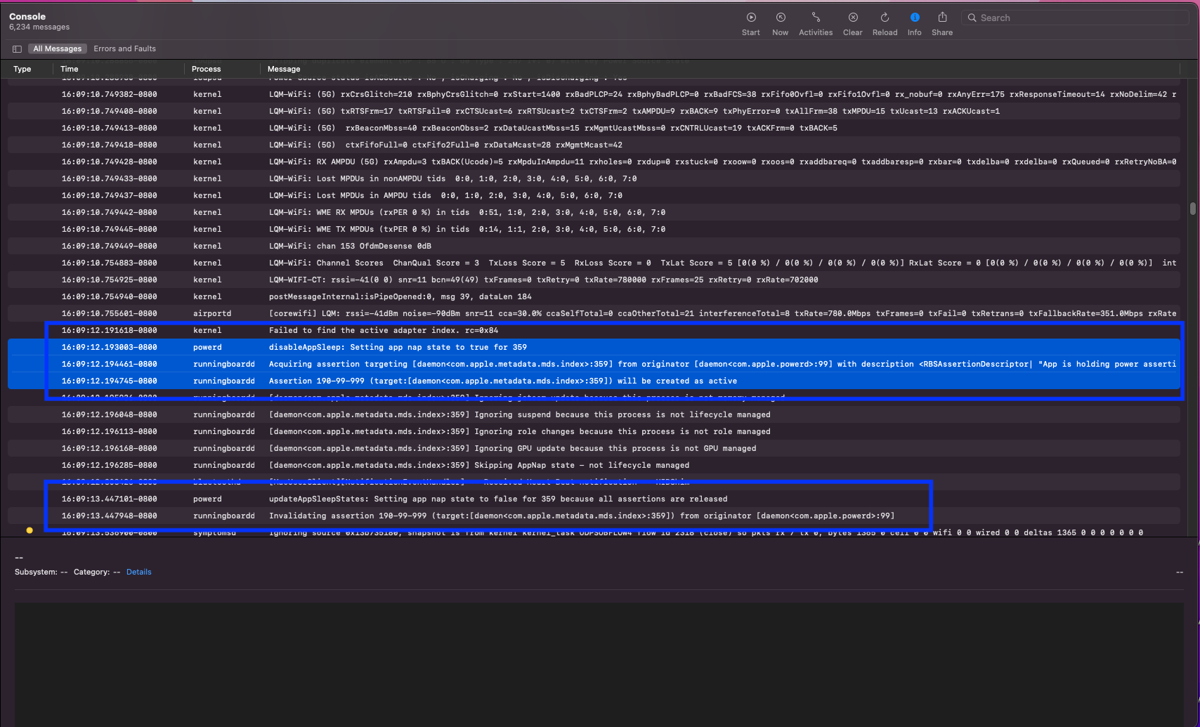Click timestamp 16:09:10.755601-0800
Image resolution: width=1200 pixels, height=727 pixels.
pyautogui.click(x=109, y=313)
